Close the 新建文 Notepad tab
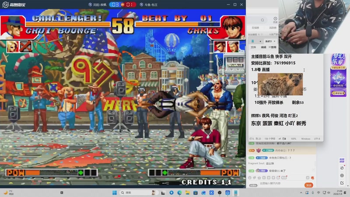 pos(275,41)
